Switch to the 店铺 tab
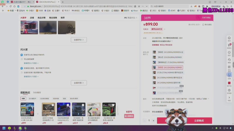The image size is (234, 131). pos(32,18)
